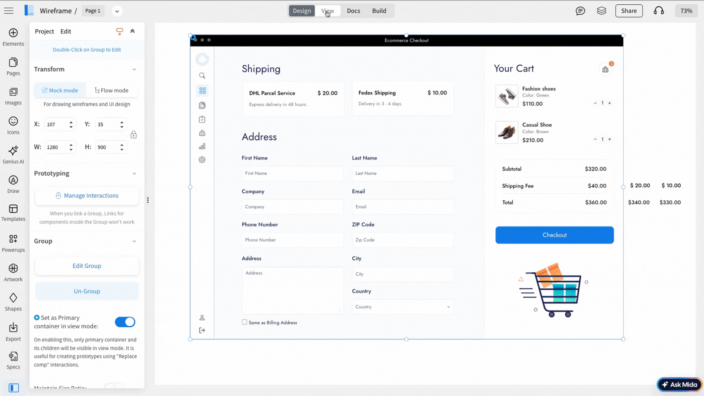Open the layers icon in top bar
Screen dimensions: 704x396
click(601, 11)
